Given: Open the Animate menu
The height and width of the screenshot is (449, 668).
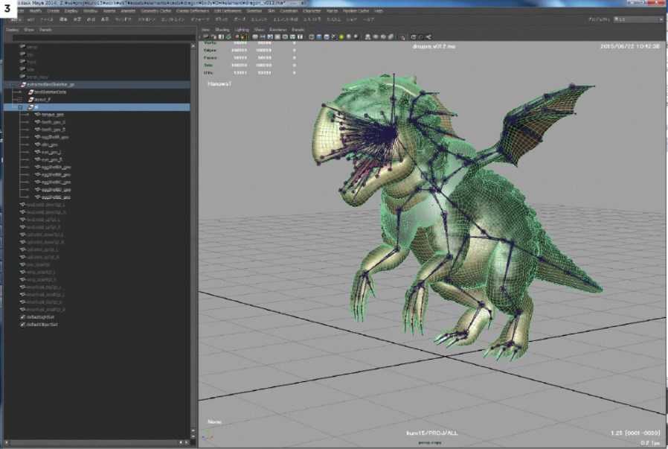Looking at the screenshot, I should (x=128, y=10).
